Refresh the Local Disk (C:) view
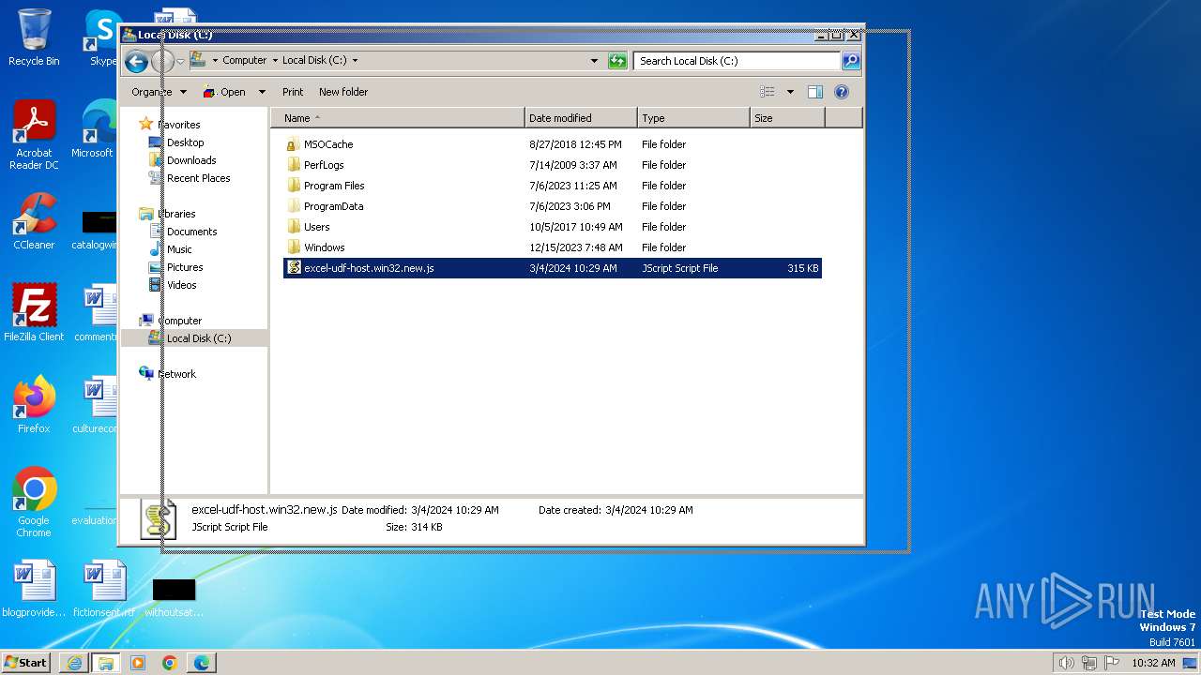 tap(617, 61)
